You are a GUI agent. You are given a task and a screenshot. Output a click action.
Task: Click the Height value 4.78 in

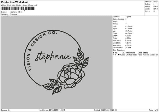pos(155,6)
